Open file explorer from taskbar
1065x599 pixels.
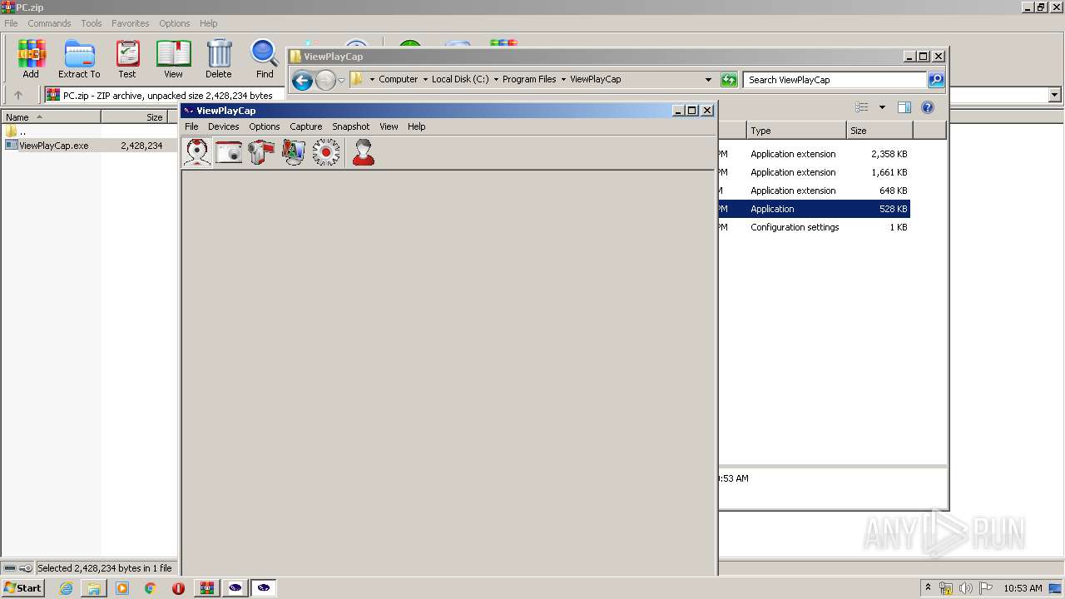point(94,588)
